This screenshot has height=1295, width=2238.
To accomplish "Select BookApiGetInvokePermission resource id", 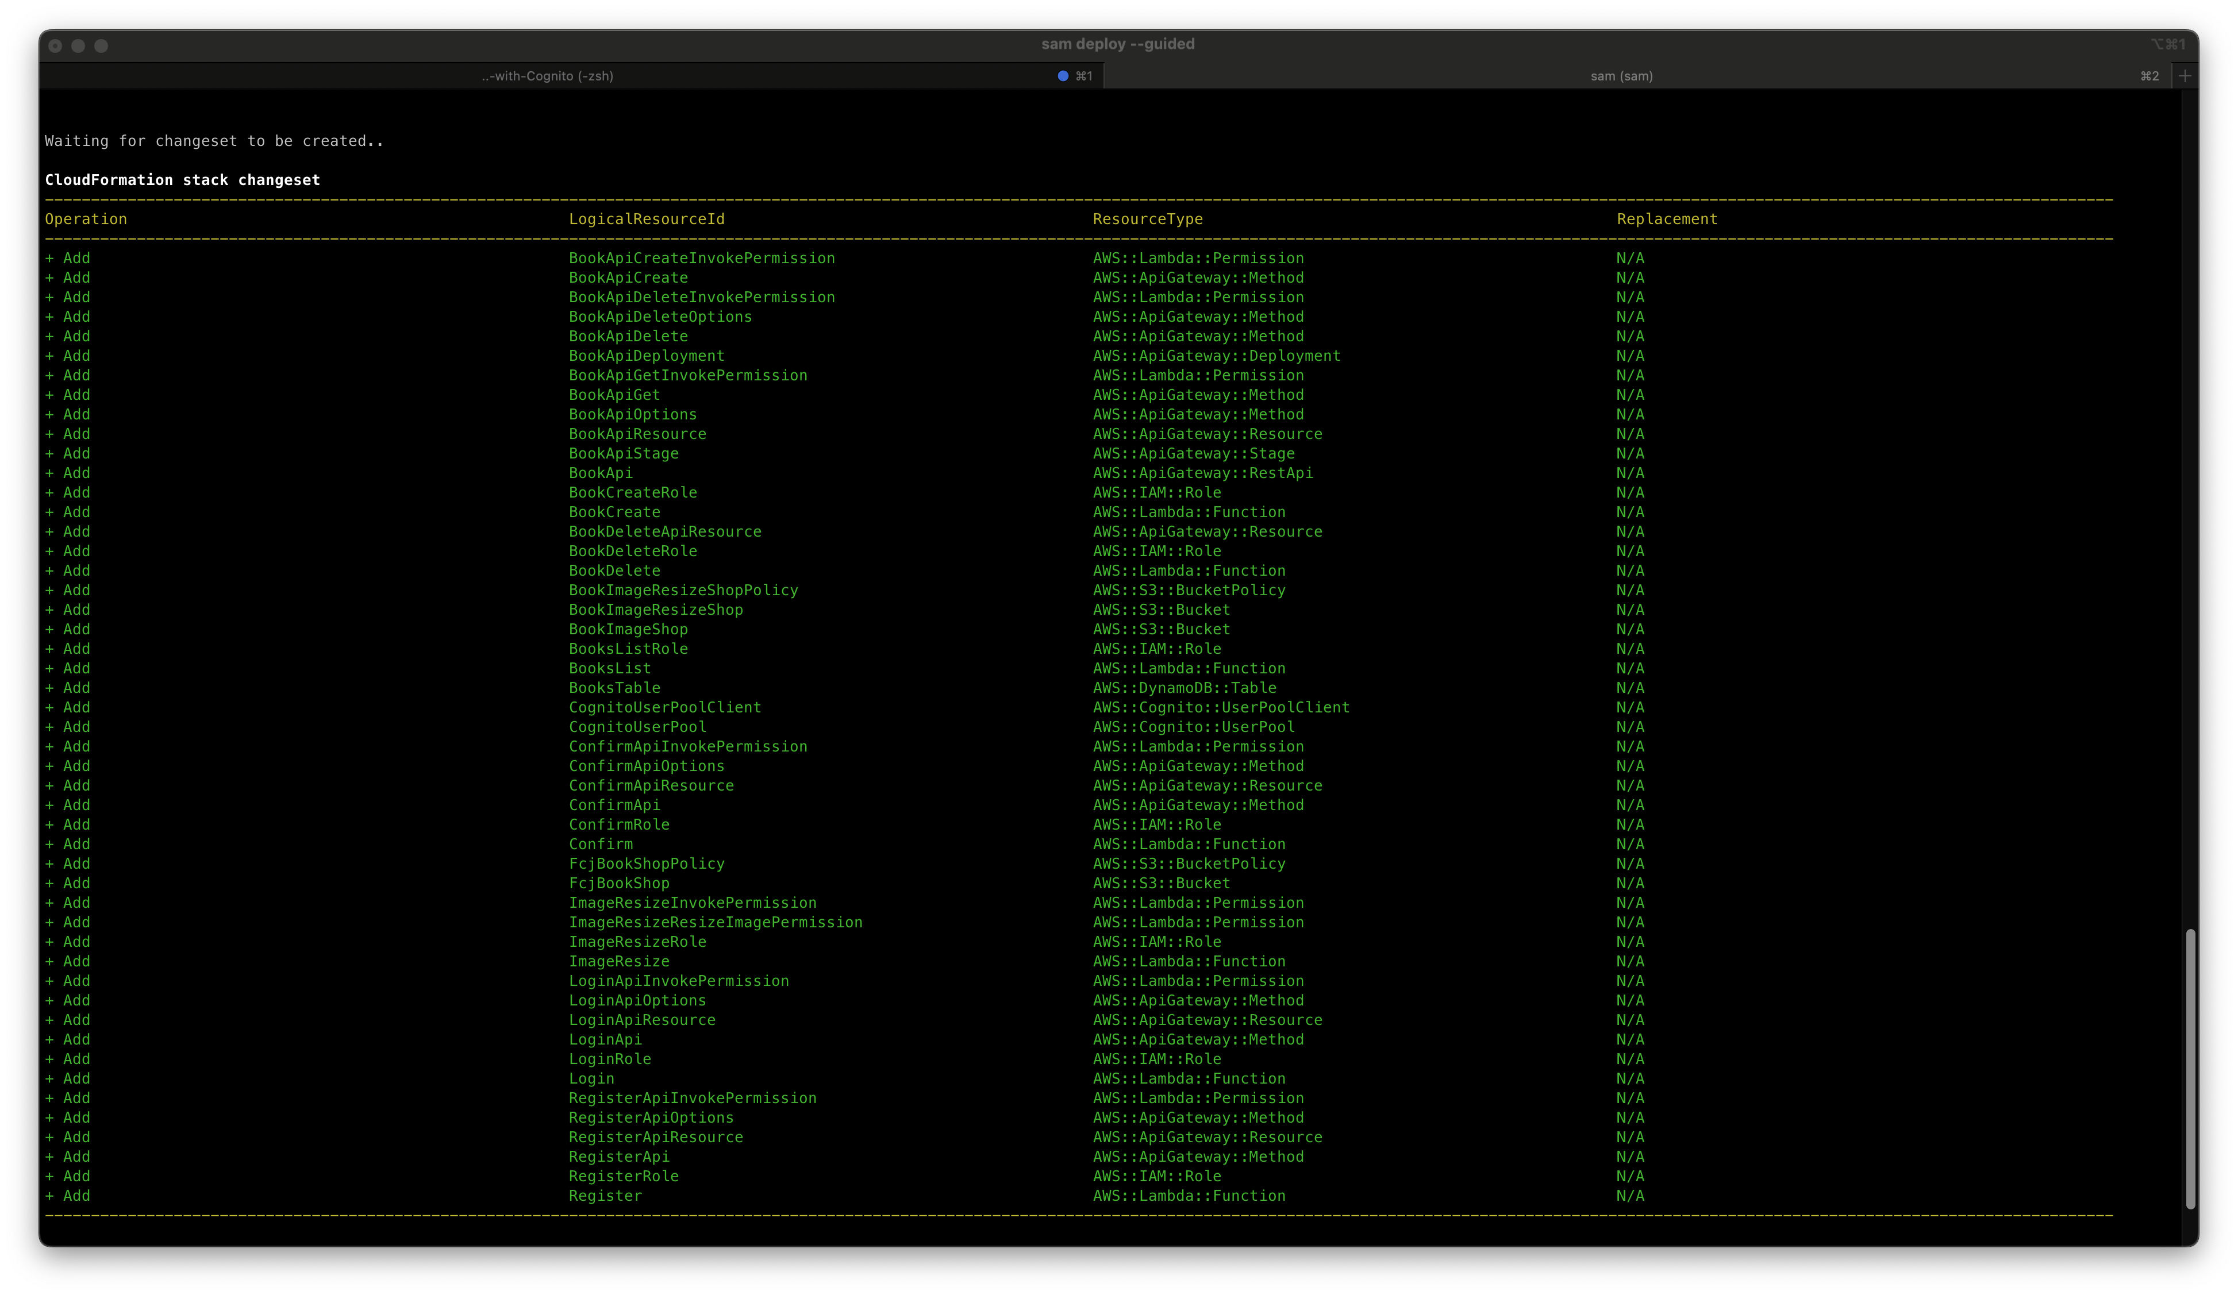I will 689,375.
